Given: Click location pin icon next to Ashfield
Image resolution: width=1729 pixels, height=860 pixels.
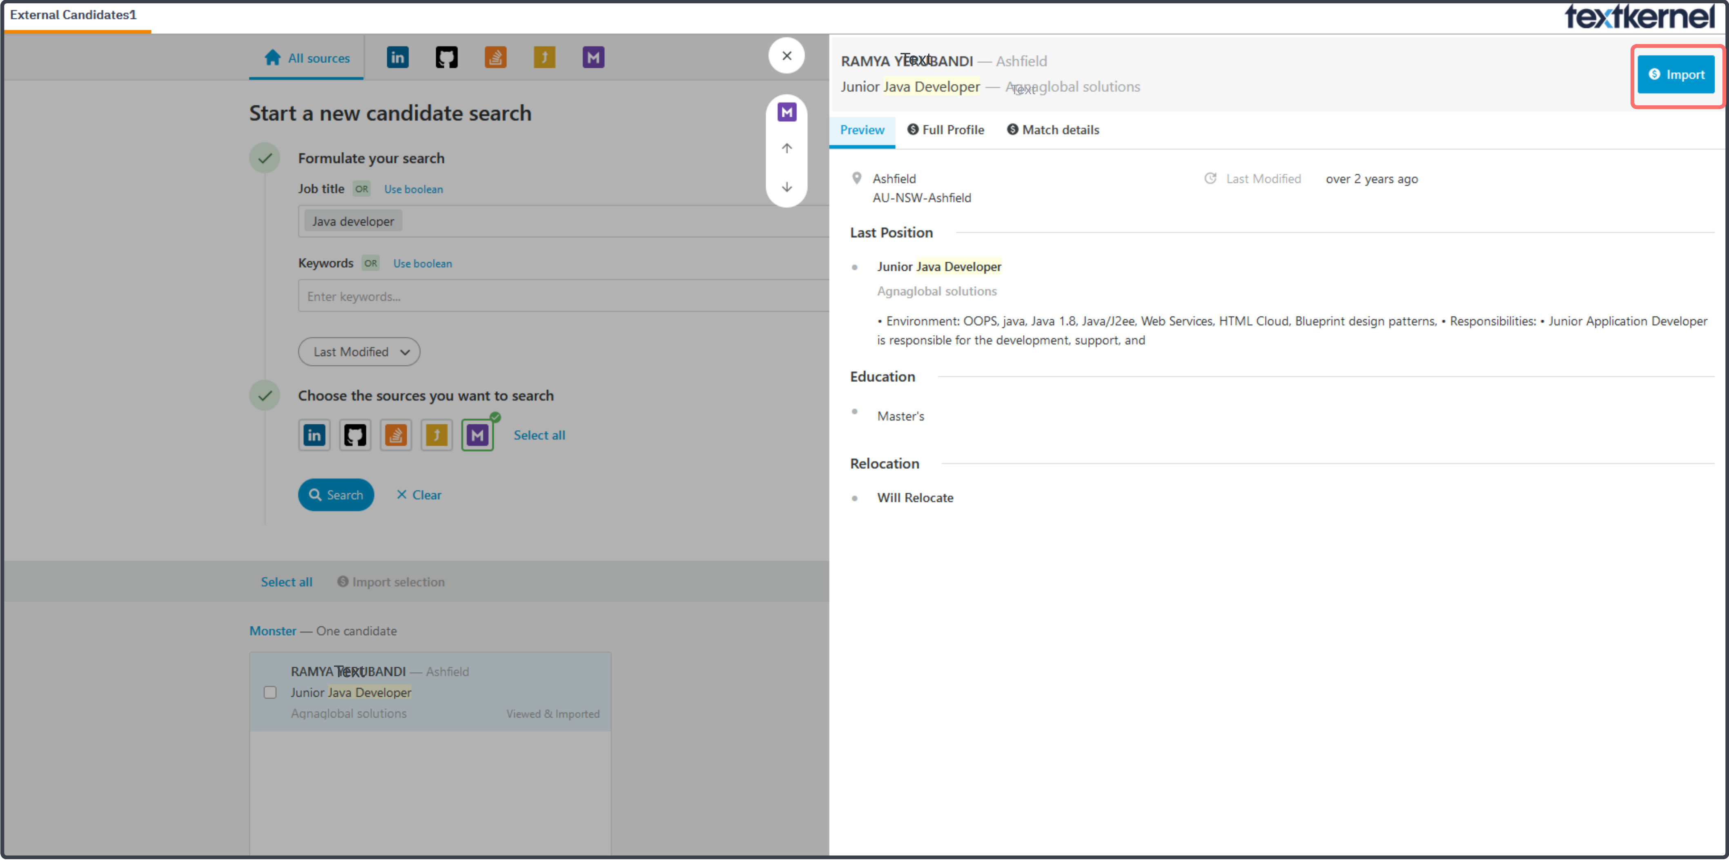Looking at the screenshot, I should [x=856, y=178].
